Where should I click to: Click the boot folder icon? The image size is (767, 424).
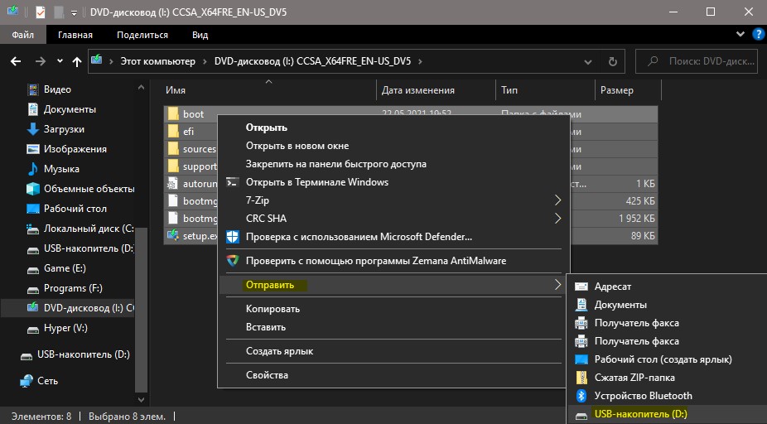[x=173, y=114]
